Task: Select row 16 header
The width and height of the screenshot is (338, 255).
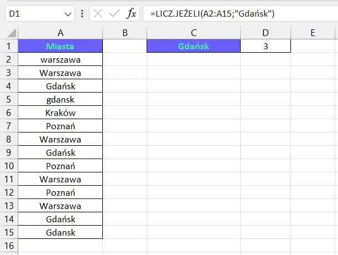Action: [x=9, y=246]
